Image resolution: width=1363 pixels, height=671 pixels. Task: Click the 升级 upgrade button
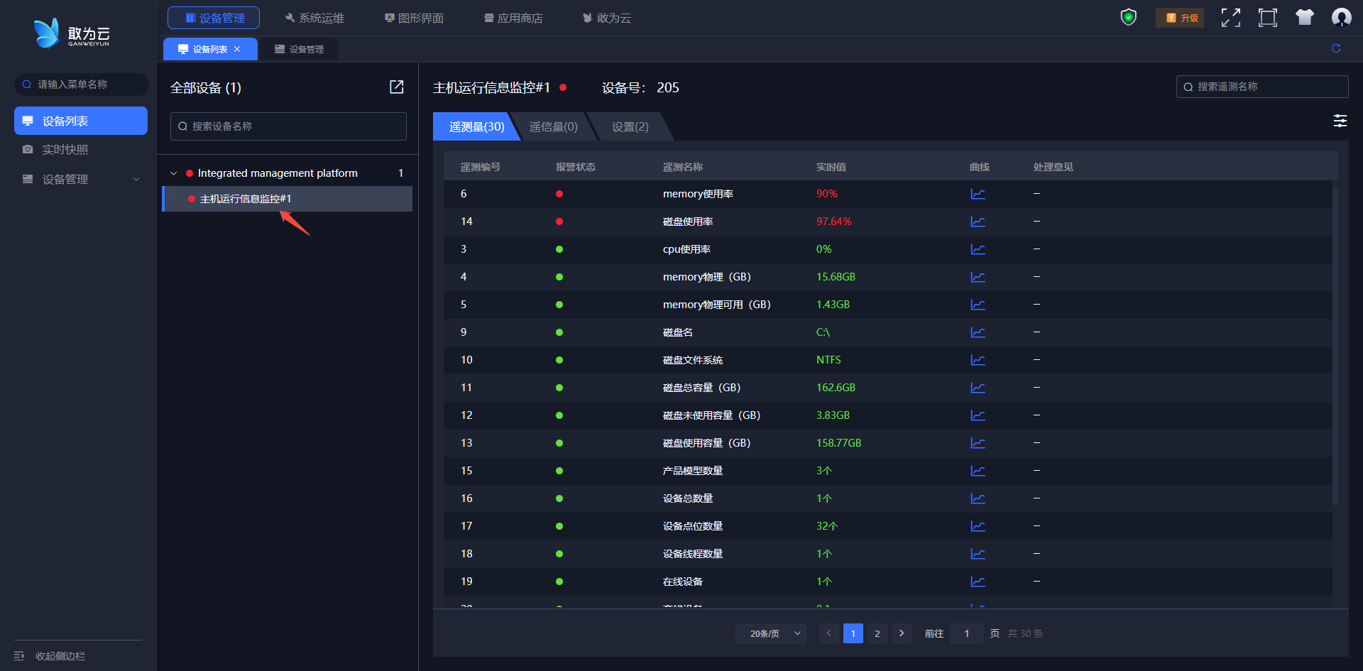pyautogui.click(x=1180, y=18)
